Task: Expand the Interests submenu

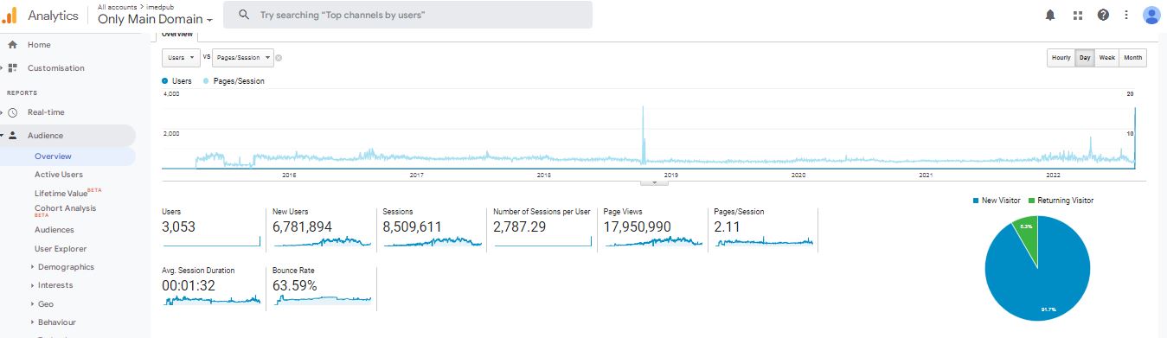Action: [33, 285]
